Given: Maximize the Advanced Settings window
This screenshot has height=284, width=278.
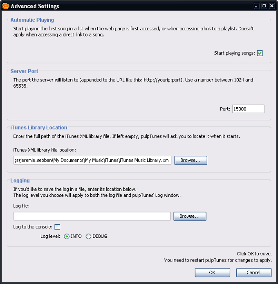Looking at the screenshot, I should [264, 6].
